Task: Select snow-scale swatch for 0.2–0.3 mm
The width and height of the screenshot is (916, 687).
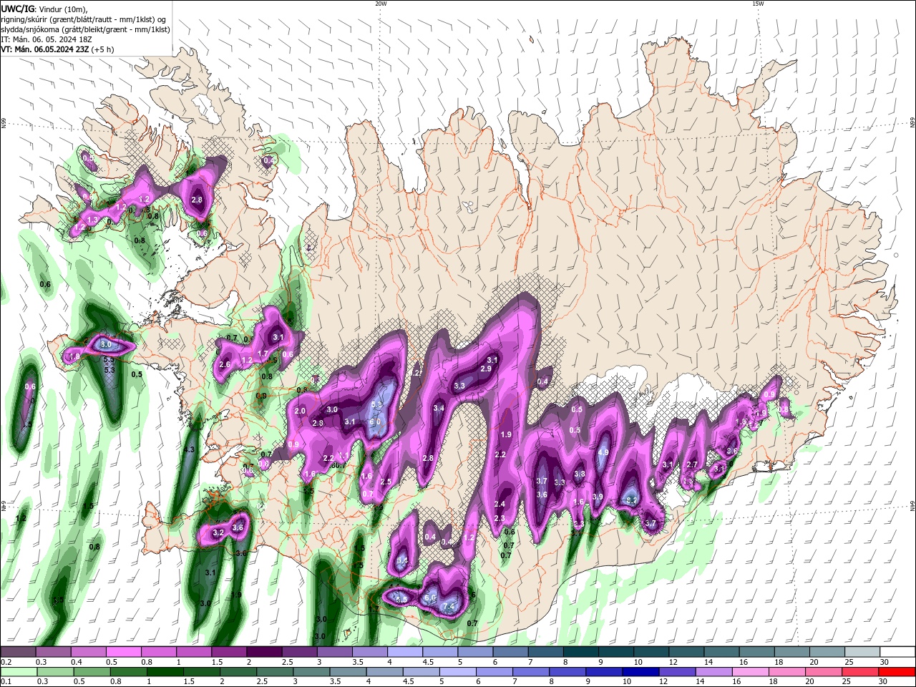Action: pos(19,652)
